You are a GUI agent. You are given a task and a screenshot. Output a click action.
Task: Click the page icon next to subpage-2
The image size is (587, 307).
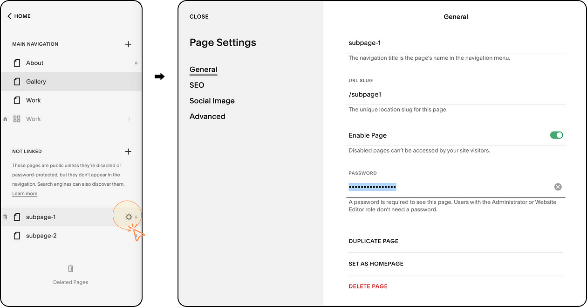pyautogui.click(x=17, y=236)
